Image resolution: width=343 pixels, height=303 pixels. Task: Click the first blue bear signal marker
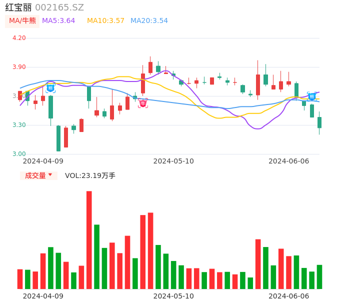(x=50, y=88)
